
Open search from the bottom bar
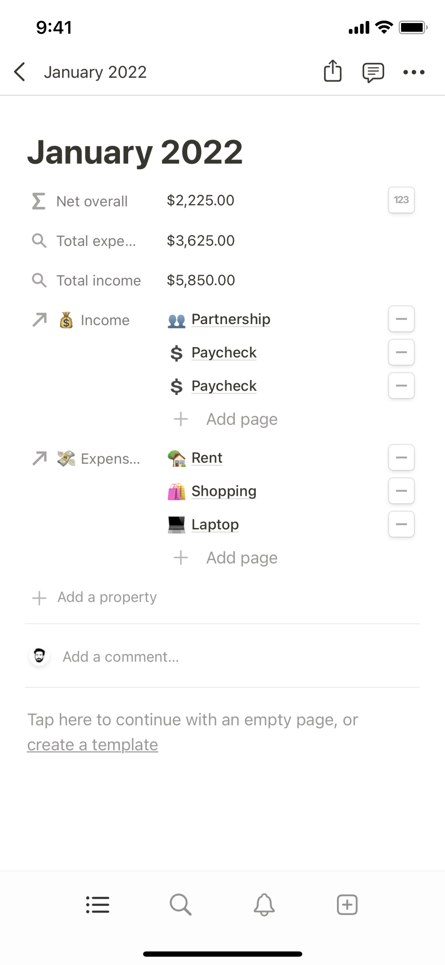[181, 905]
